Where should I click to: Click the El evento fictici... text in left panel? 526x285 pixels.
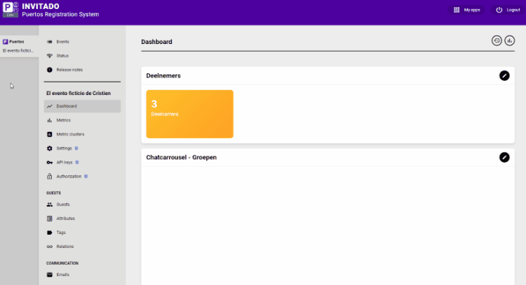point(18,51)
